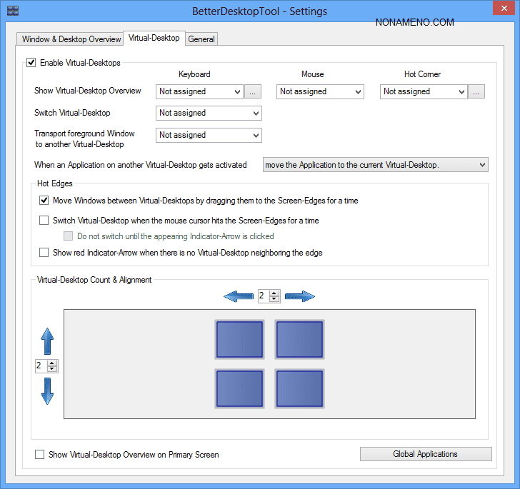Enable Switch Virtual-Desktop at Screen-Edges checkbox
520x489 pixels.
(x=44, y=221)
